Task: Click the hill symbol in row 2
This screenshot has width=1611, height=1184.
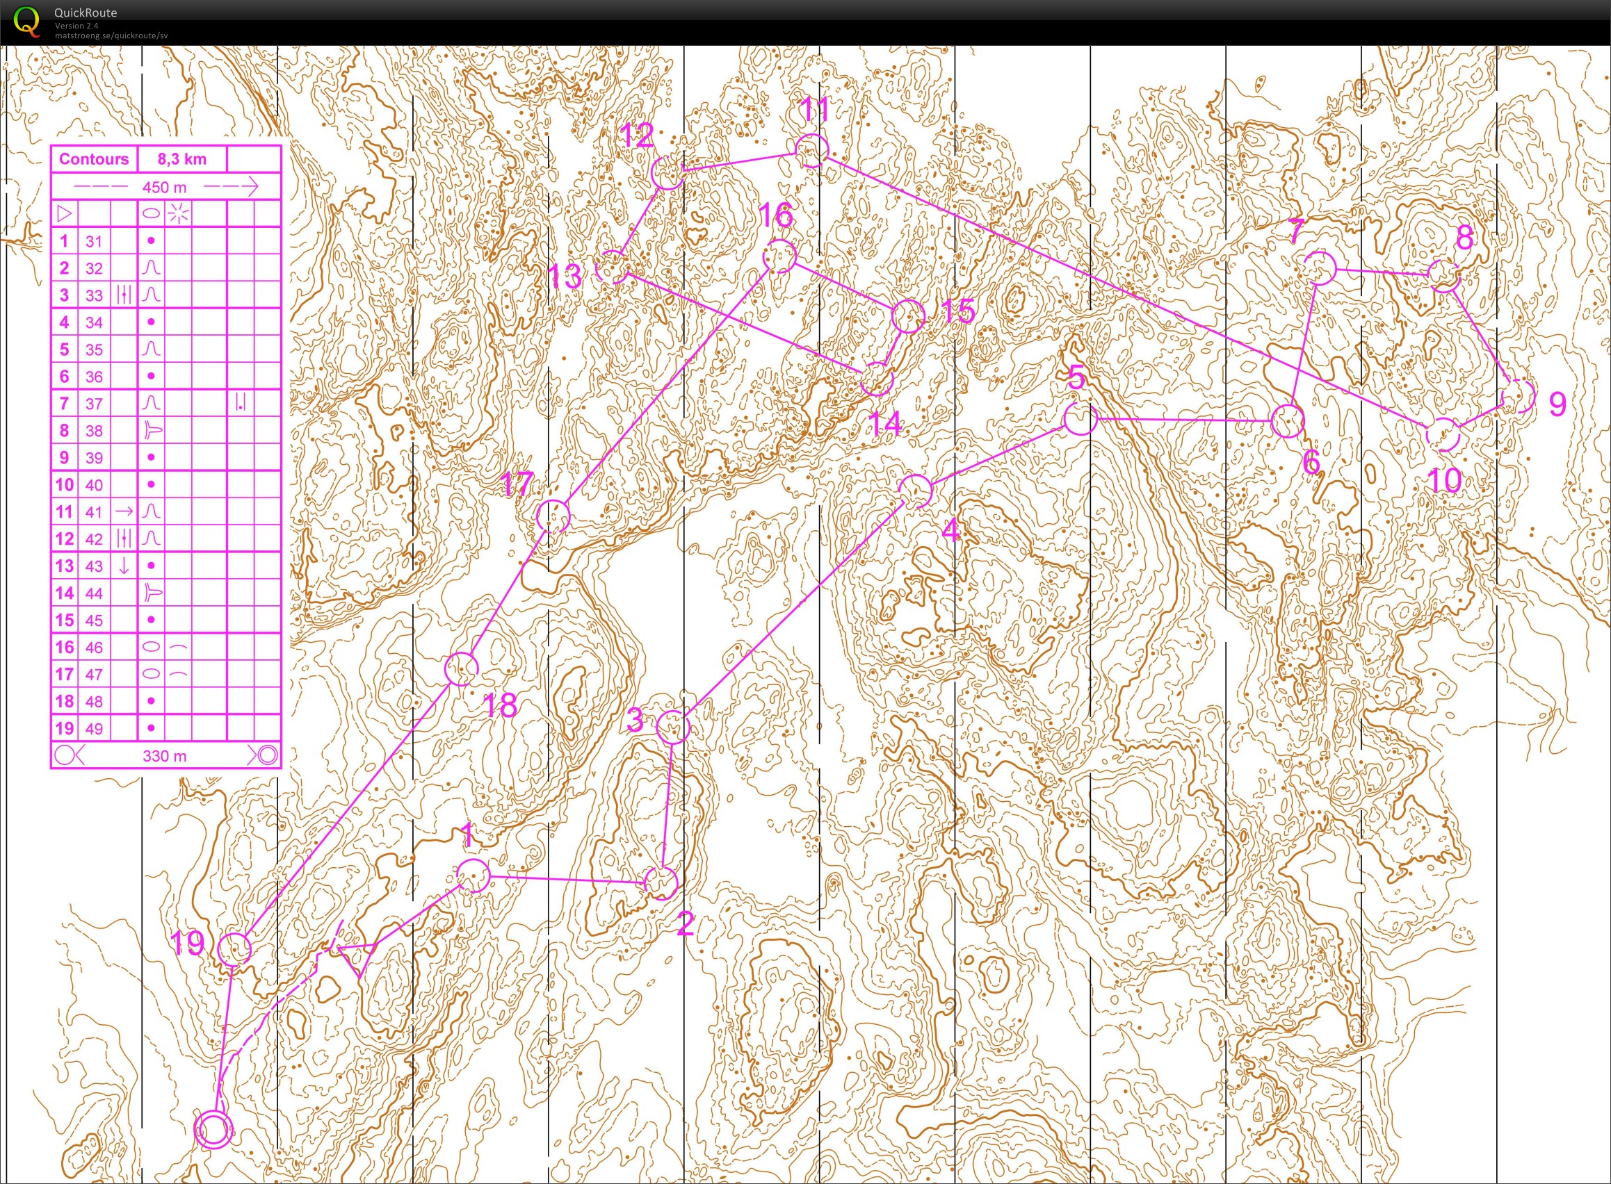Action: (151, 268)
